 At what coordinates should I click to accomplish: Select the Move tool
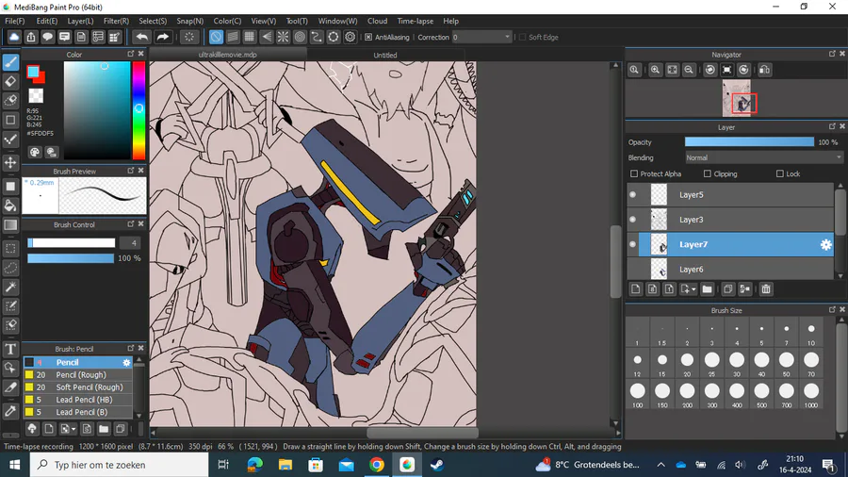click(x=10, y=163)
